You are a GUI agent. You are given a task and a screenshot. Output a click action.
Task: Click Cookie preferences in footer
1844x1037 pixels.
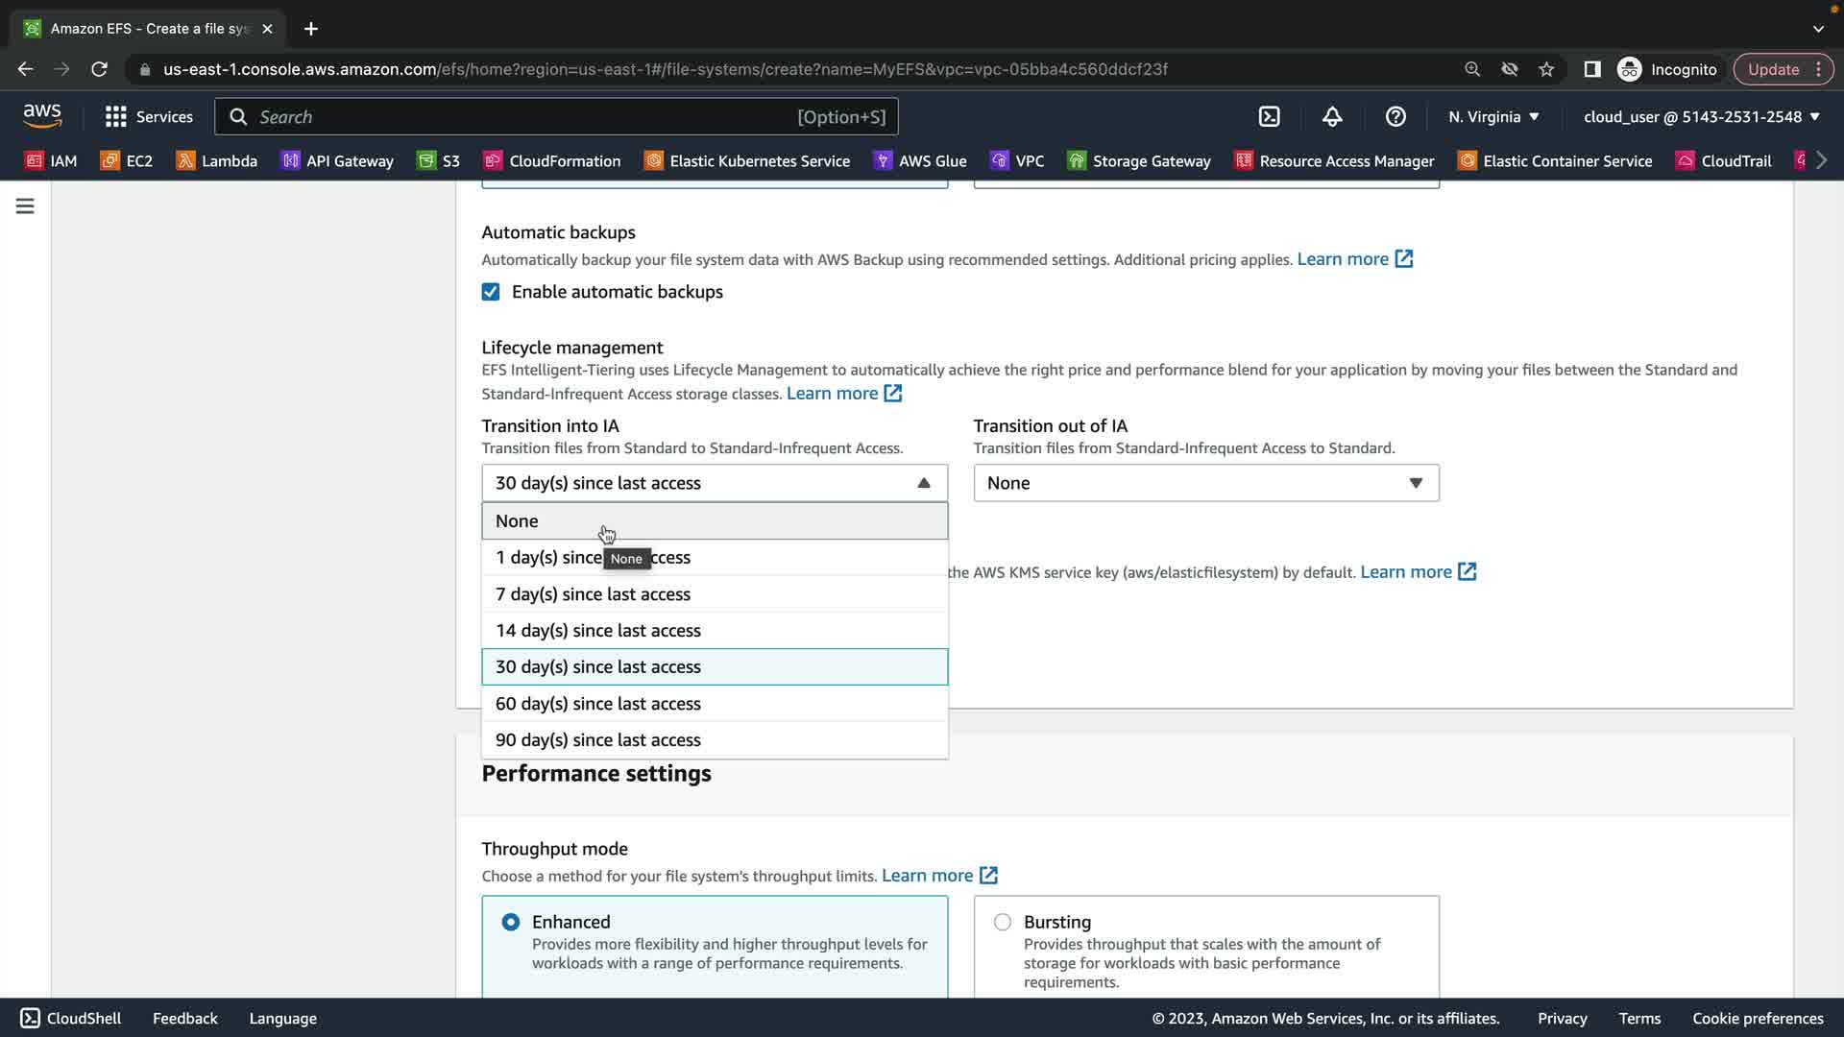(1758, 1019)
